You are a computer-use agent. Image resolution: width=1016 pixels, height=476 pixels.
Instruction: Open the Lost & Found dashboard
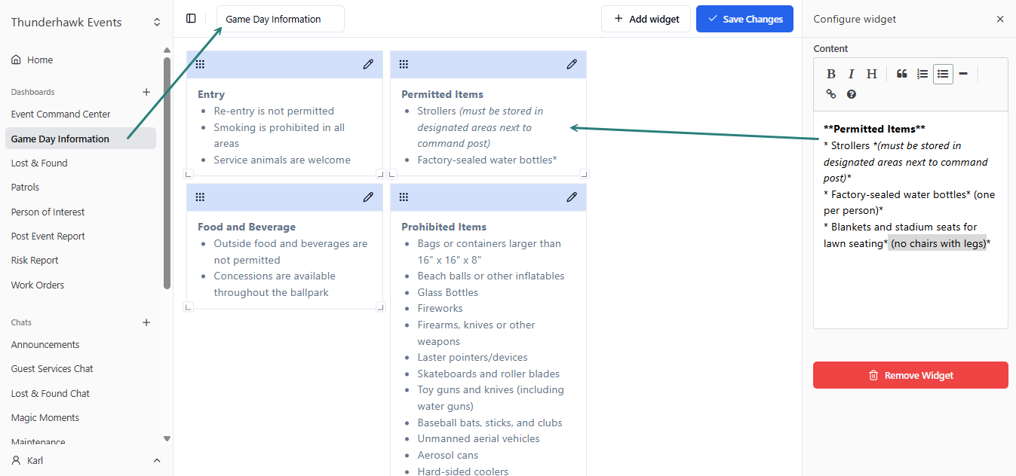click(x=39, y=163)
